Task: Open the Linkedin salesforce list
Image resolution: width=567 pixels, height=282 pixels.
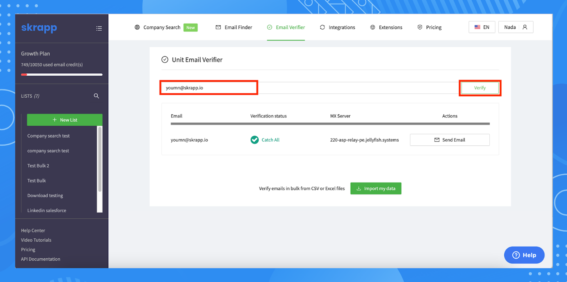Action: (x=47, y=210)
